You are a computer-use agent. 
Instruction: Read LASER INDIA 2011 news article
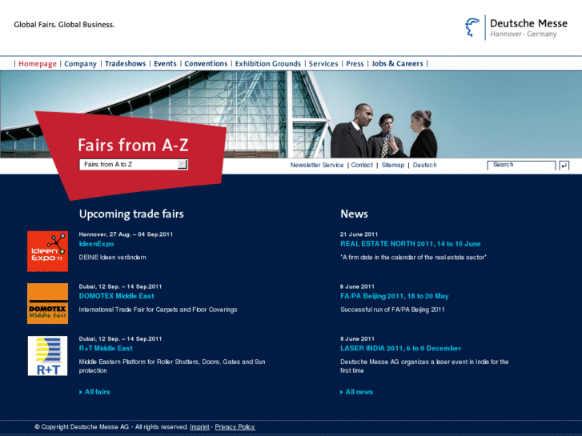(x=401, y=349)
